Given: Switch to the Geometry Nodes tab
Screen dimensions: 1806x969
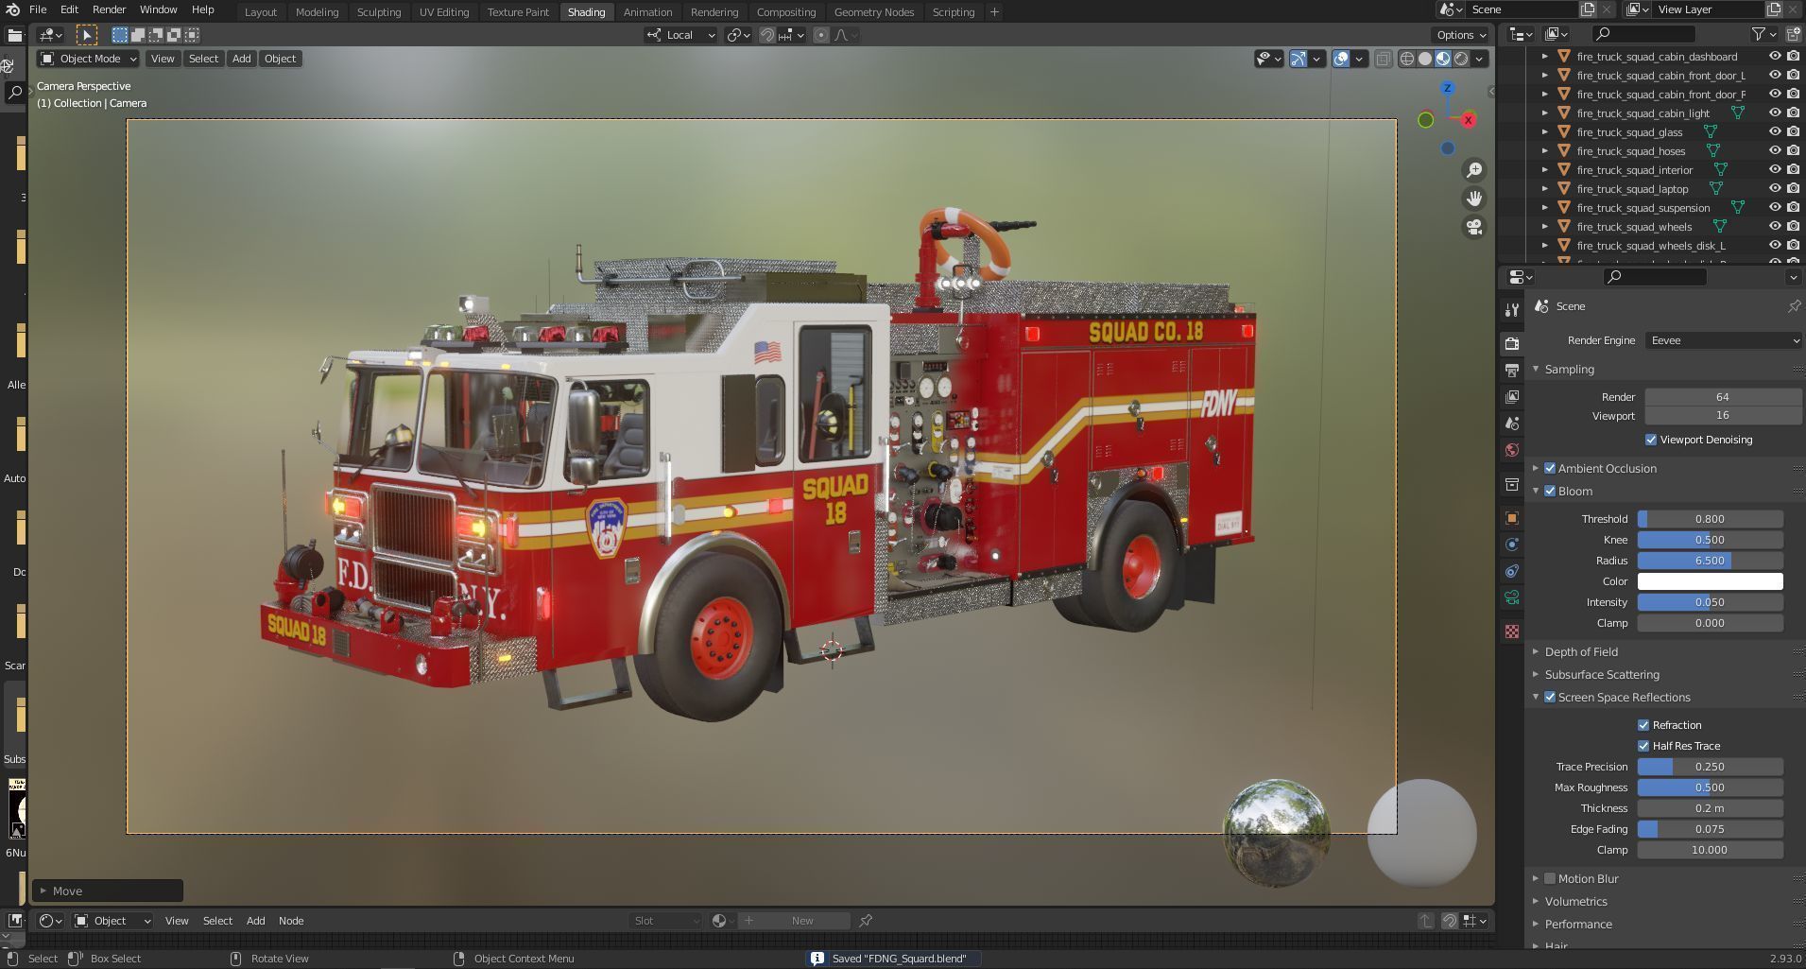Looking at the screenshot, I should 873,12.
